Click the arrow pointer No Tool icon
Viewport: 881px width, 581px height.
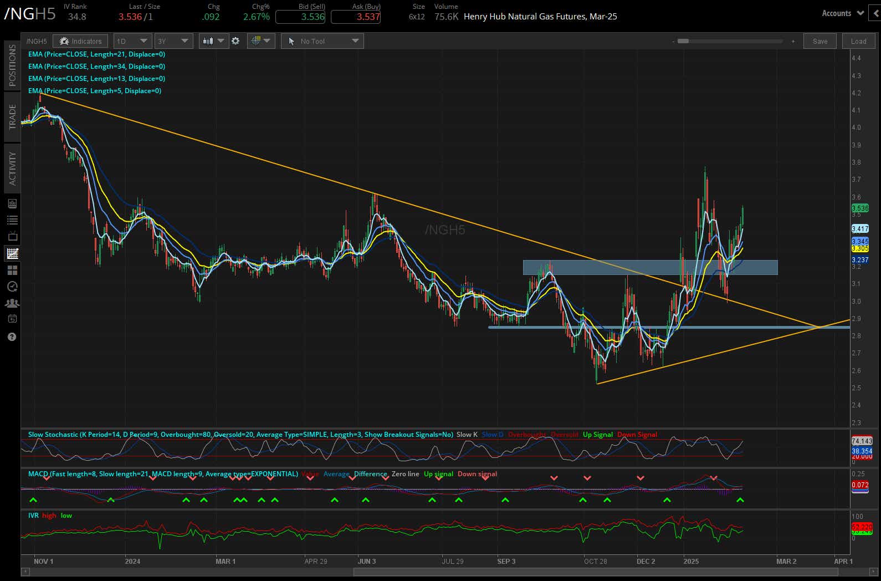coord(291,41)
